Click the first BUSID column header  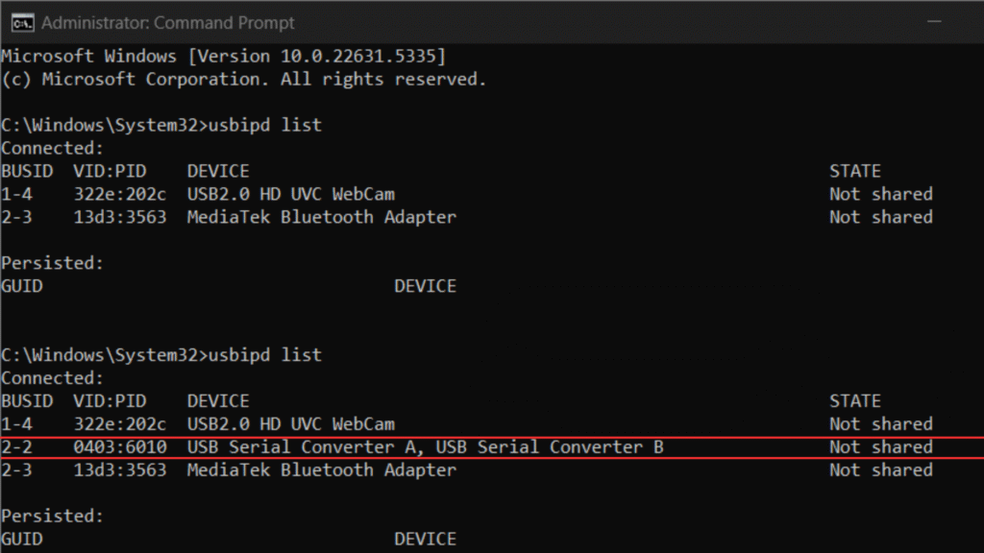tap(27, 171)
